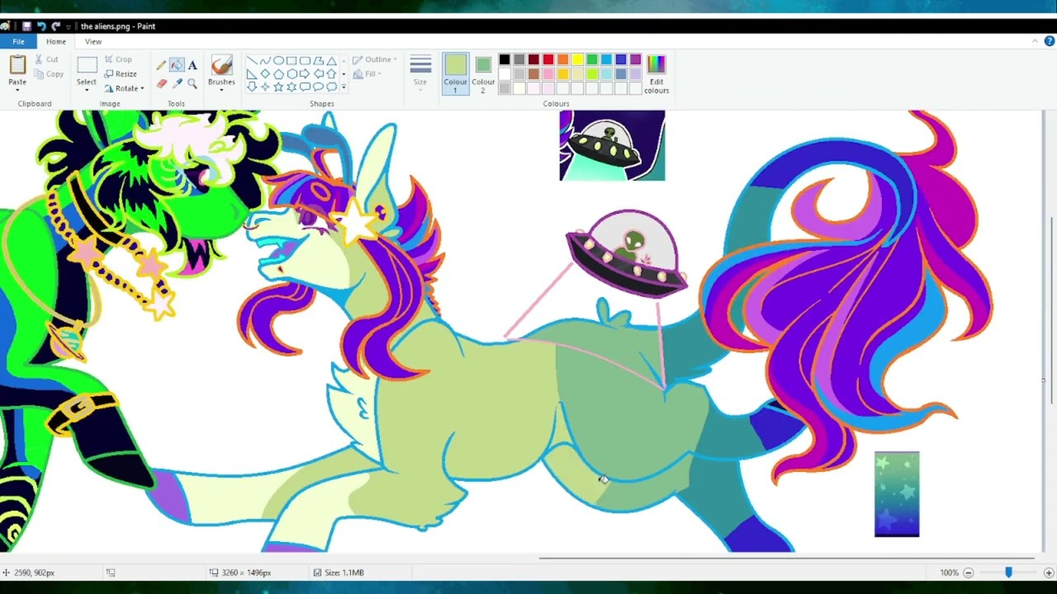Click the rectangular Select tool icon
Screen dimensions: 1057x594
pos(87,65)
